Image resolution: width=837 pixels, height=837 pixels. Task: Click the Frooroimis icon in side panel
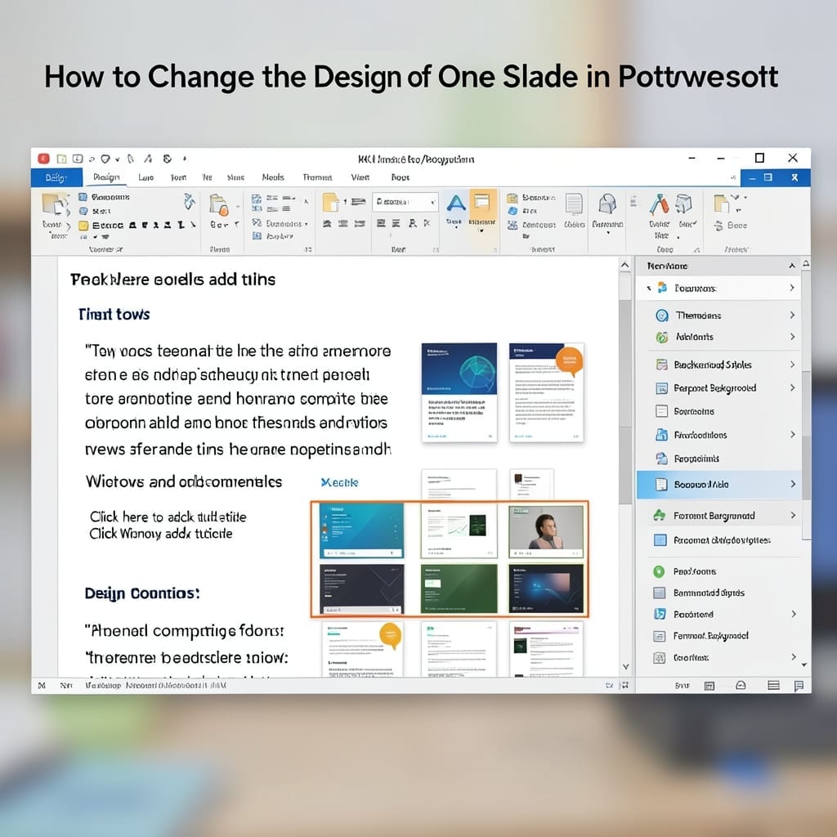click(662, 459)
